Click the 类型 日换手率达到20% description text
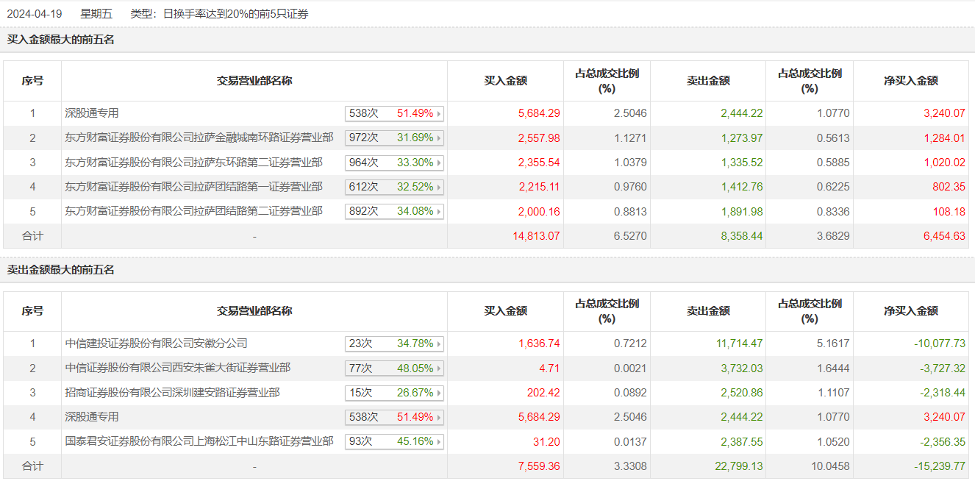Viewport: 975px width, 481px height. pos(219,14)
